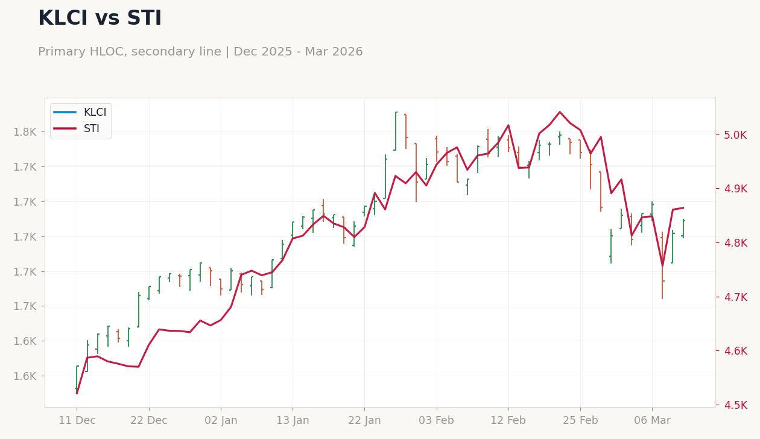Click the 4.8K right axis label

(x=735, y=243)
